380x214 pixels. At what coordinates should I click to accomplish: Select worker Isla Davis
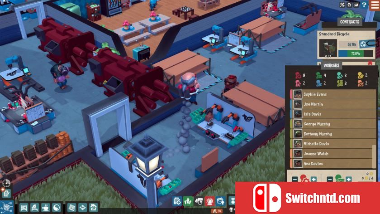coord(333,114)
